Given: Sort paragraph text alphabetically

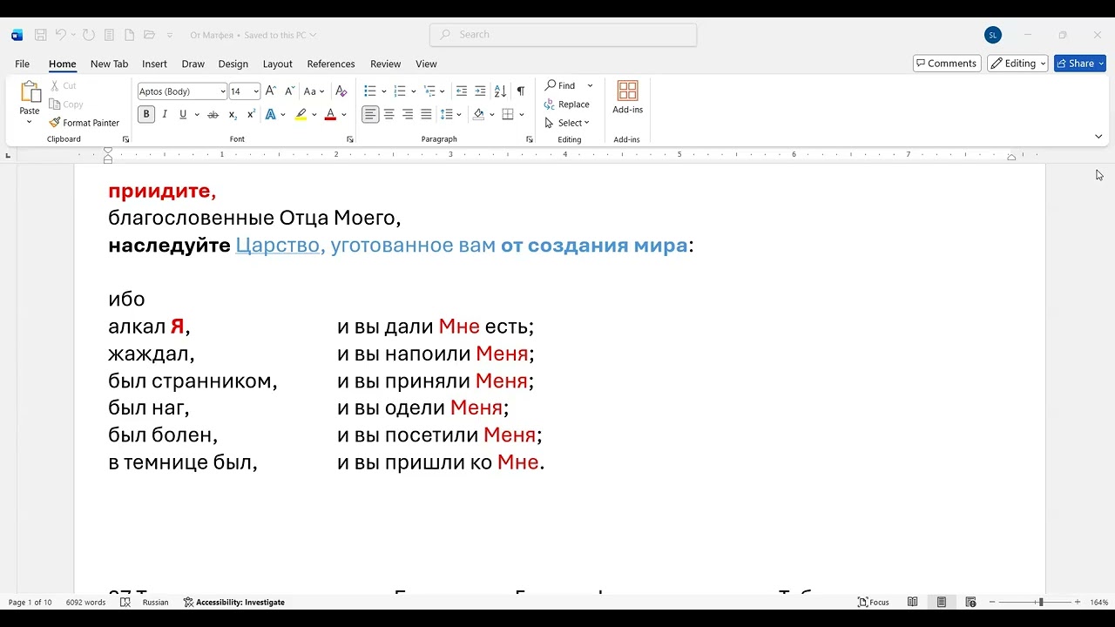Looking at the screenshot, I should coord(500,91).
